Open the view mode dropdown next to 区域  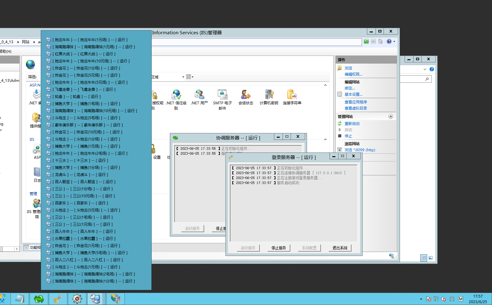point(190,77)
